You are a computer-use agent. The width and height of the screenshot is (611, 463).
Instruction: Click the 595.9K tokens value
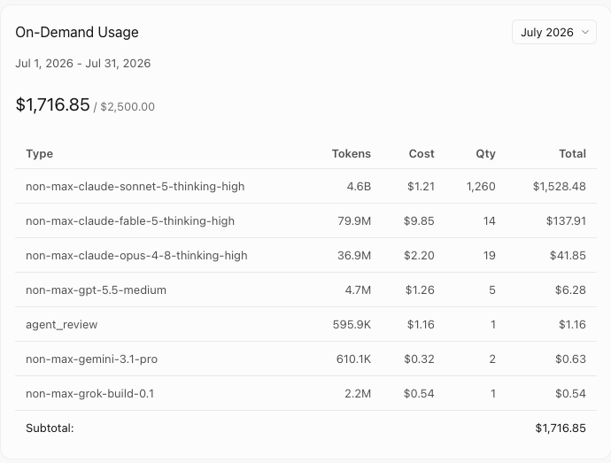(x=352, y=325)
